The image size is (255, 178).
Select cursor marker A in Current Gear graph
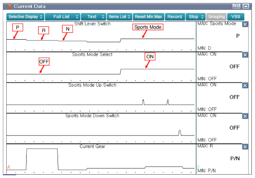[9, 167]
